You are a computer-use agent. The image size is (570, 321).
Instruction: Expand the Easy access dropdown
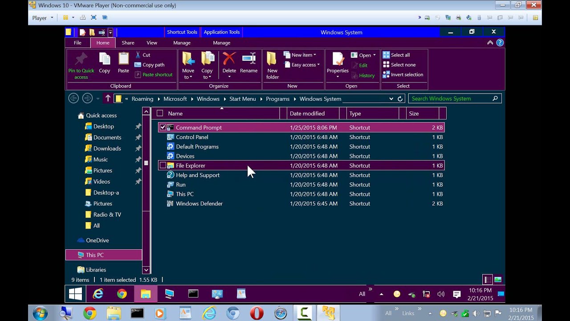coord(318,65)
